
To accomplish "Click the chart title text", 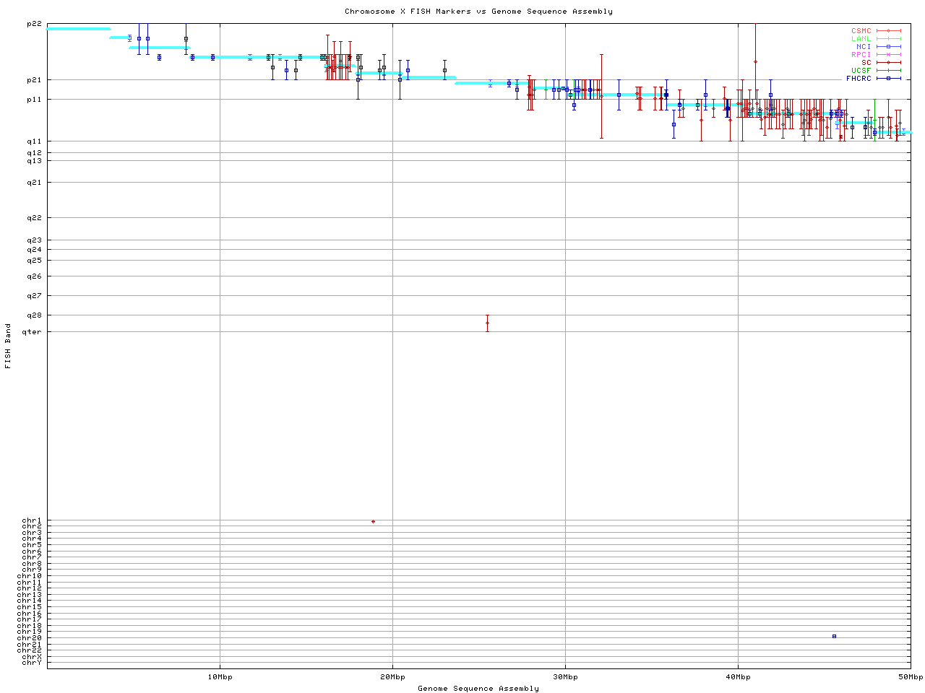I will (x=478, y=12).
